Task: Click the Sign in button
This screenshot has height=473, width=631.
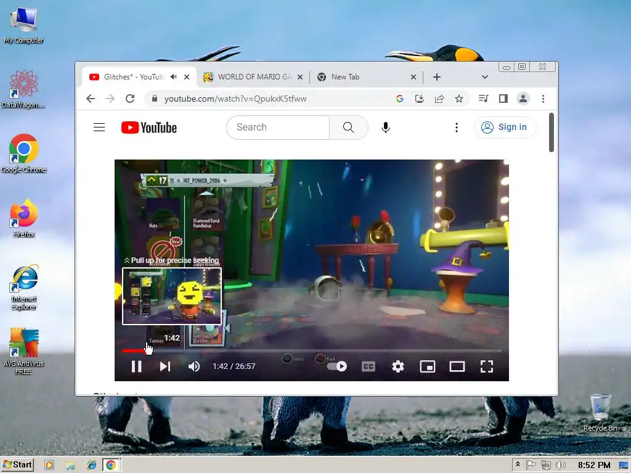Action: (505, 127)
